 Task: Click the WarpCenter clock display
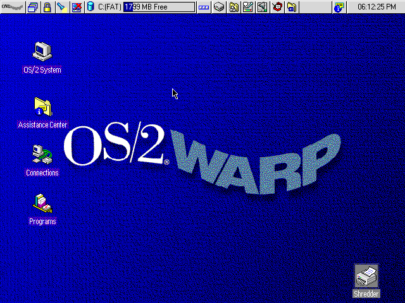click(376, 7)
